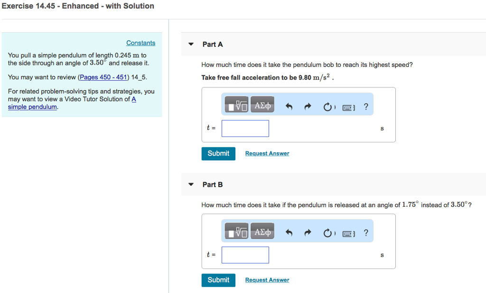Collapse the Part B section

point(190,184)
